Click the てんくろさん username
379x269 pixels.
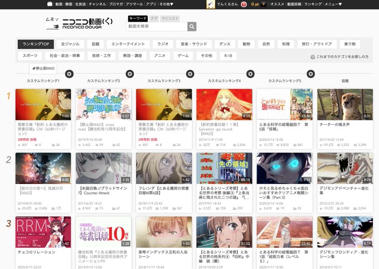pyautogui.click(x=227, y=4)
